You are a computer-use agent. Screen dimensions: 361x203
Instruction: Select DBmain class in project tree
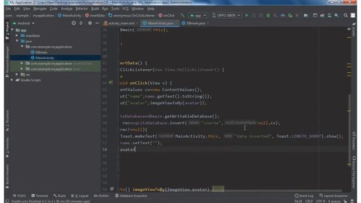pos(41,52)
